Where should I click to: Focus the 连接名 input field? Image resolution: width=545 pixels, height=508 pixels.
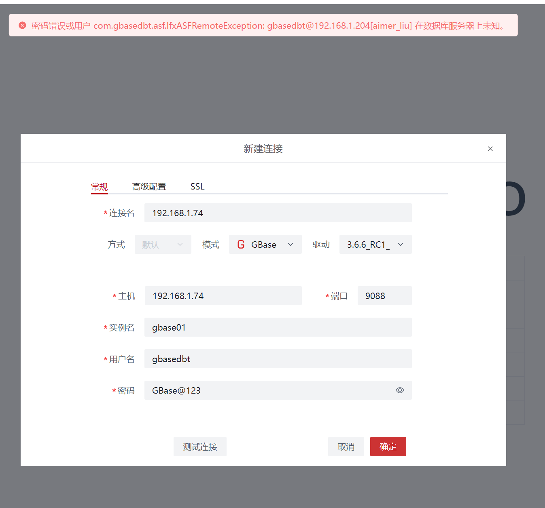pyautogui.click(x=278, y=213)
